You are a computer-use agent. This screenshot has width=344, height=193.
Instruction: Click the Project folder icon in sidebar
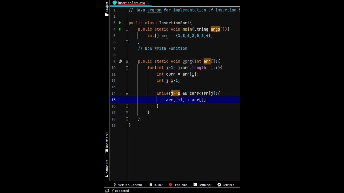coord(107,15)
